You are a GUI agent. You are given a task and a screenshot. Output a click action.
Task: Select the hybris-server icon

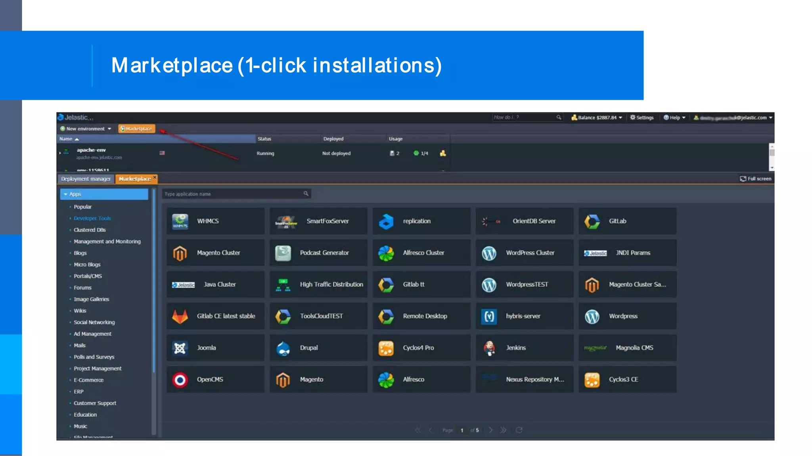click(489, 316)
